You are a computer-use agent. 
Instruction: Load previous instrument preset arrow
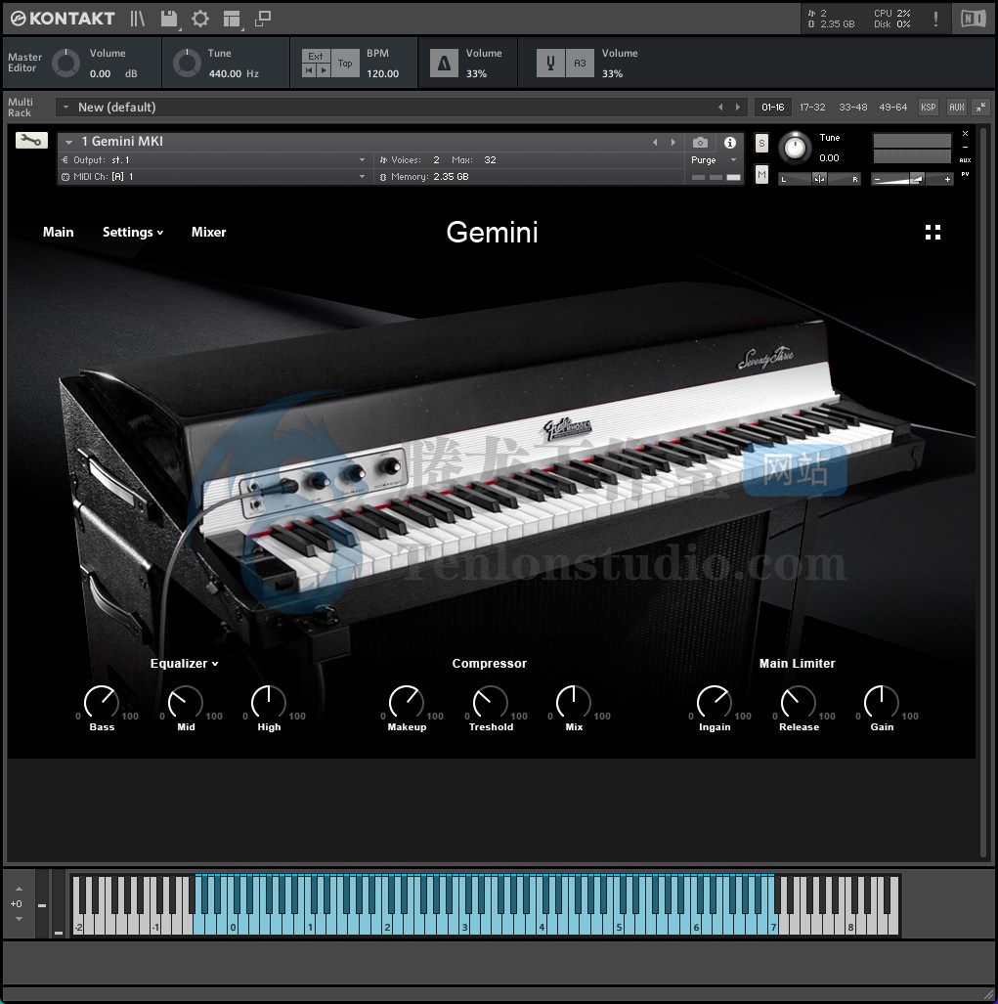point(655,142)
